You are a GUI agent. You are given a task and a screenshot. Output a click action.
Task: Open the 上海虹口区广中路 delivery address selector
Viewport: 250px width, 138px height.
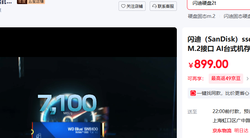[x=231, y=121]
